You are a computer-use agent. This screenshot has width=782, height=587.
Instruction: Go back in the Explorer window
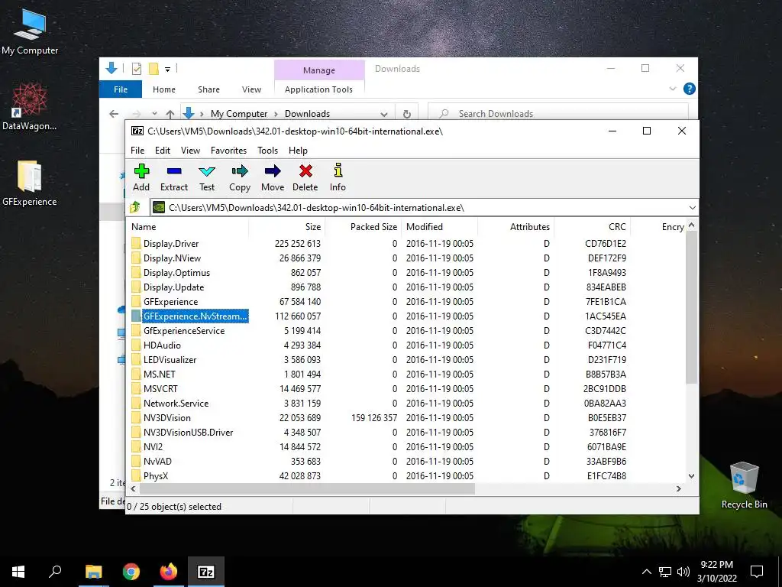114,114
